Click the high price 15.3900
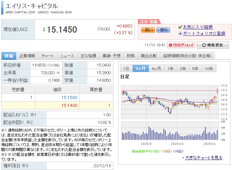This screenshot has width=232, height=170. (x=104, y=73)
